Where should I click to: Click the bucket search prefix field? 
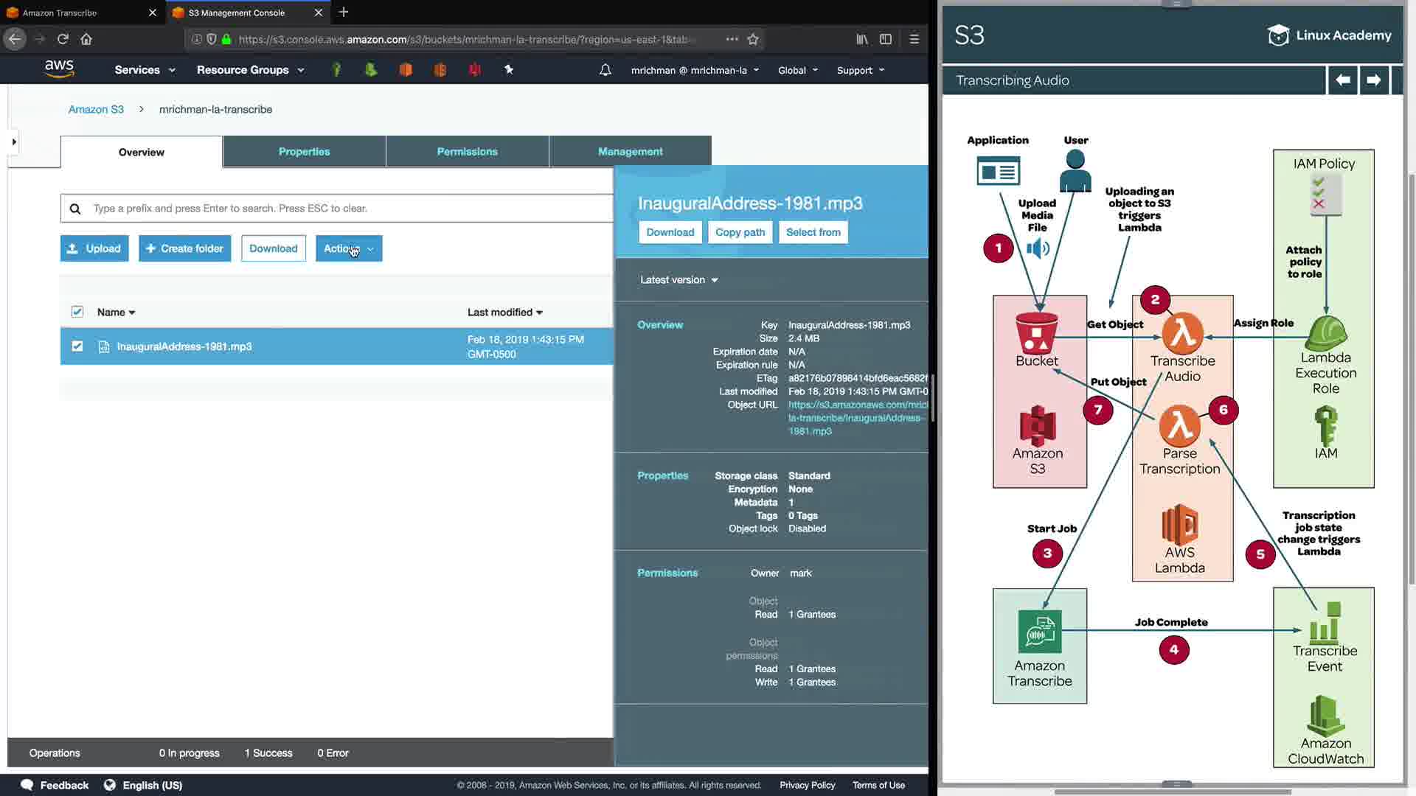[347, 209]
